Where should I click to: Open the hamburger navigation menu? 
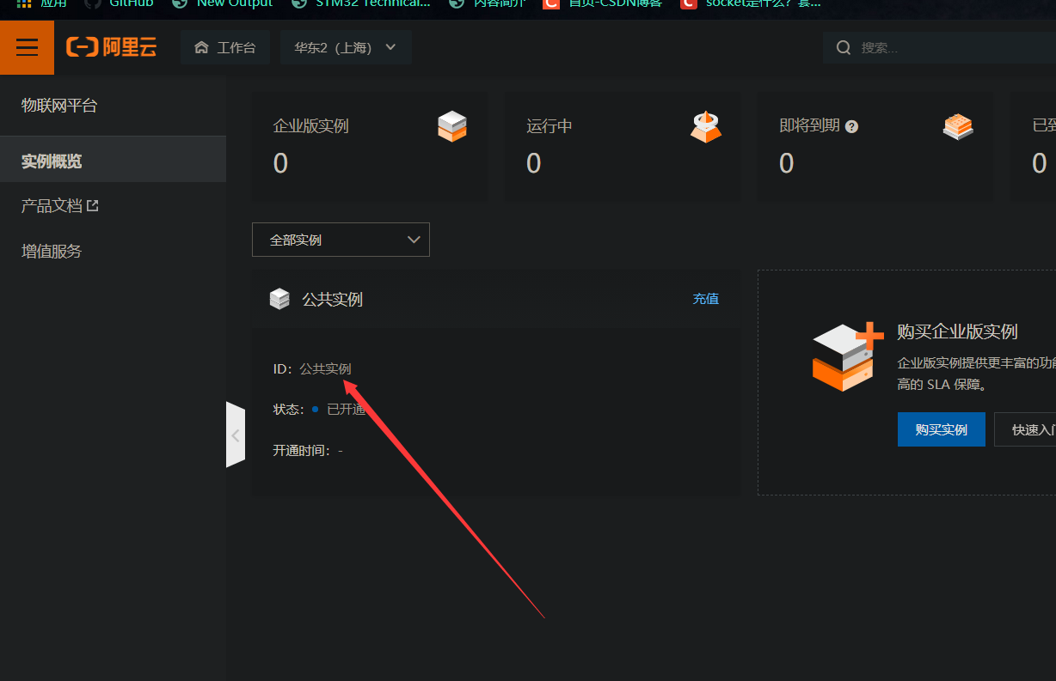tap(27, 47)
